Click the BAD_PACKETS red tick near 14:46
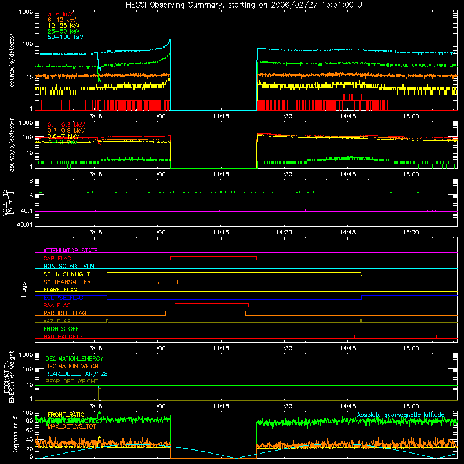 354,336
